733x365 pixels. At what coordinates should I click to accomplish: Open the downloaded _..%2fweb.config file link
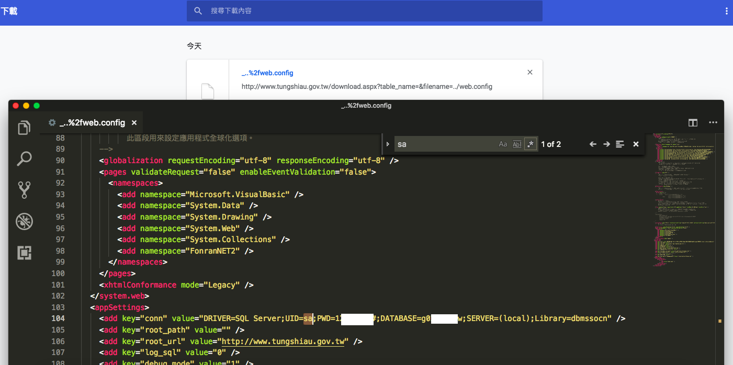(x=267, y=73)
